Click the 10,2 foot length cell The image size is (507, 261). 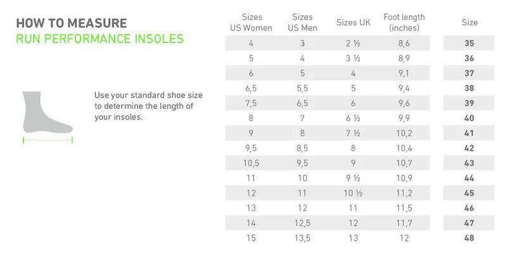click(x=404, y=133)
